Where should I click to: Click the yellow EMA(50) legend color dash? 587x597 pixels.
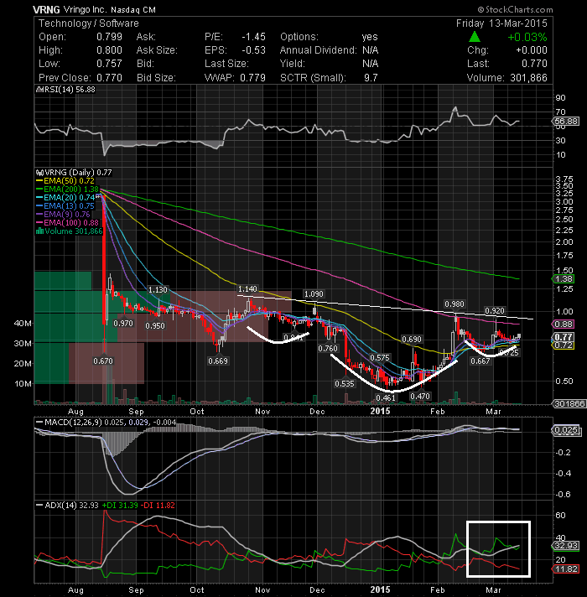click(x=39, y=181)
